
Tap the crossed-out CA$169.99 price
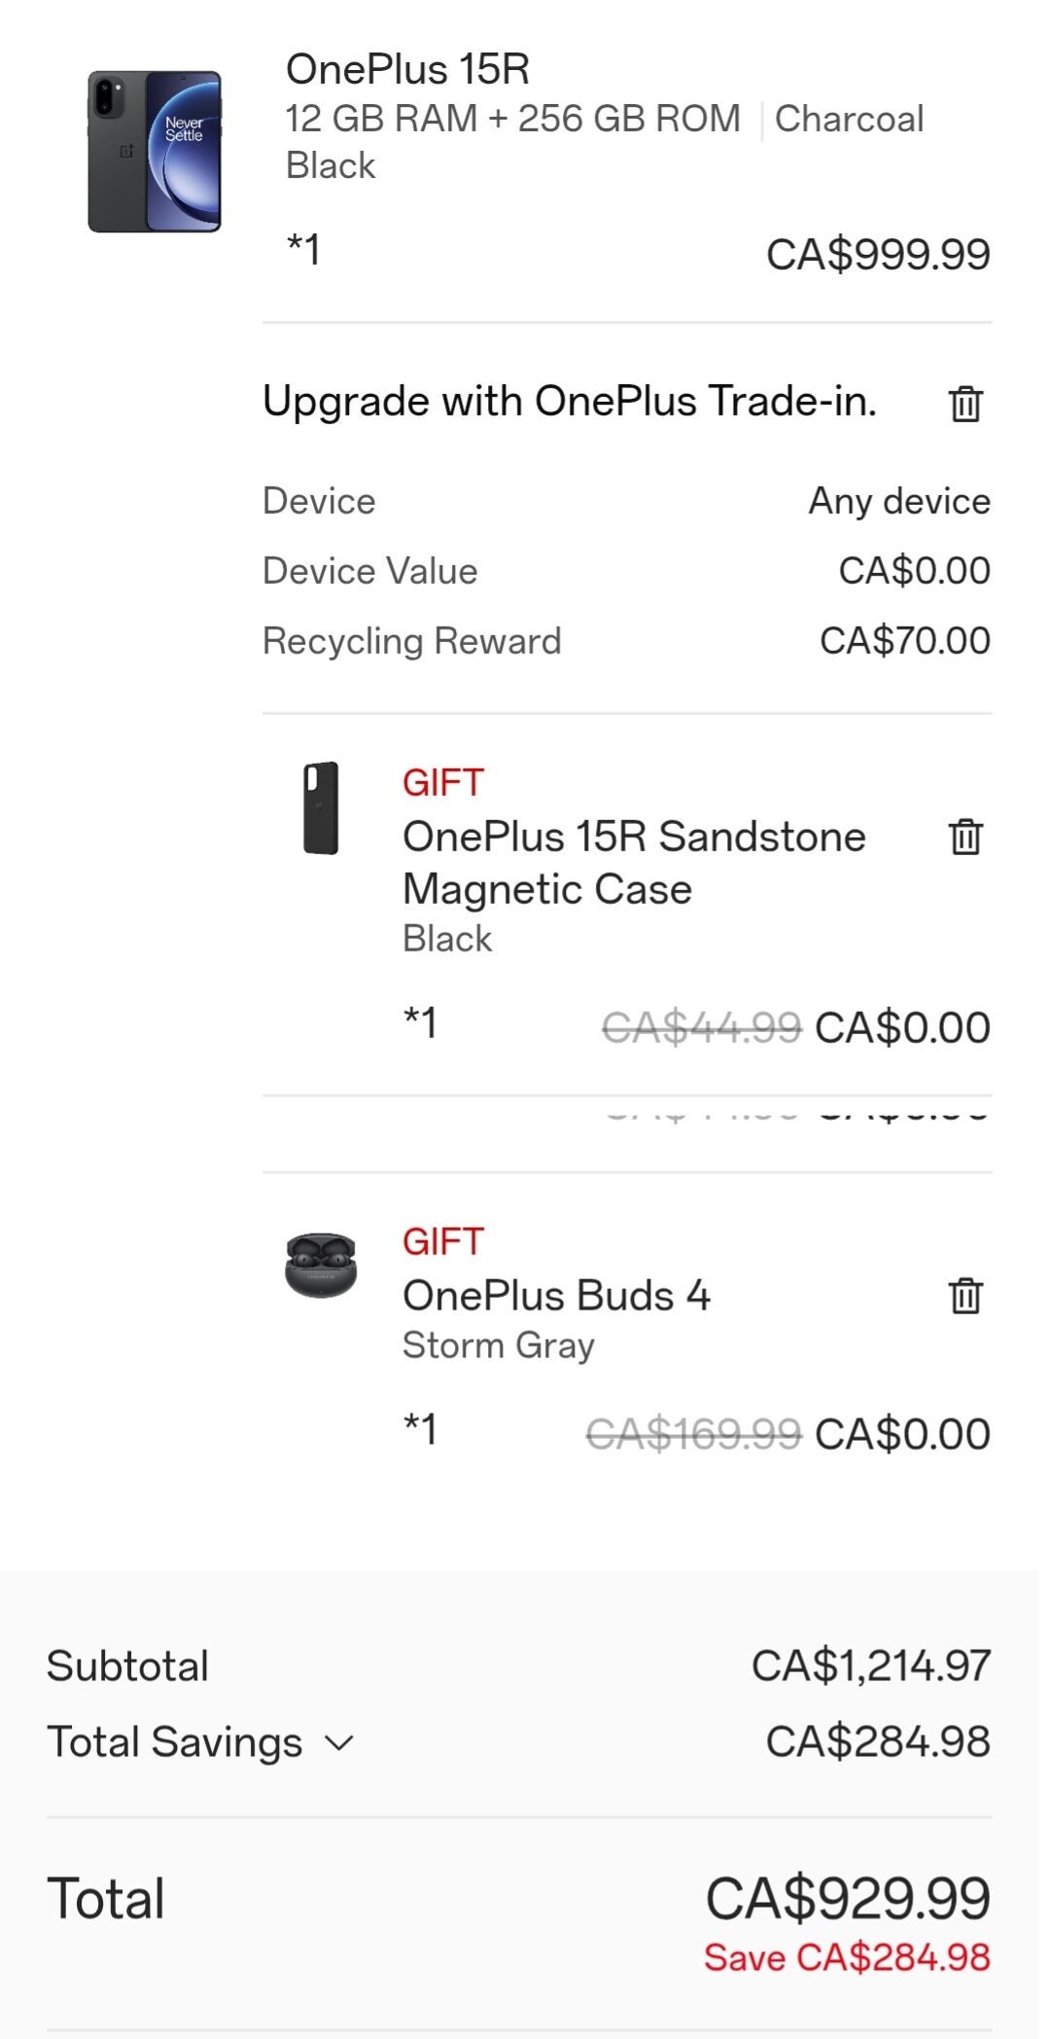pos(693,1434)
